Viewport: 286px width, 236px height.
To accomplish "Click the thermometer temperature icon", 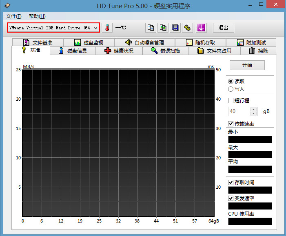I will pos(107,28).
